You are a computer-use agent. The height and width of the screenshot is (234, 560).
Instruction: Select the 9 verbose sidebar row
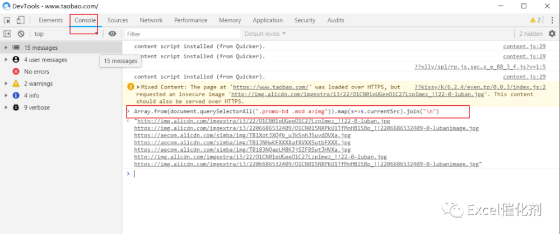coord(61,107)
